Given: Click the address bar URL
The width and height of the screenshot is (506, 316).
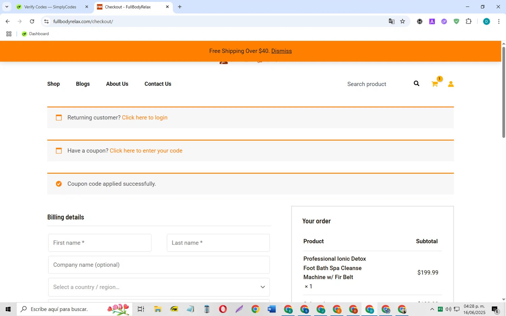Looking at the screenshot, I should (83, 21).
